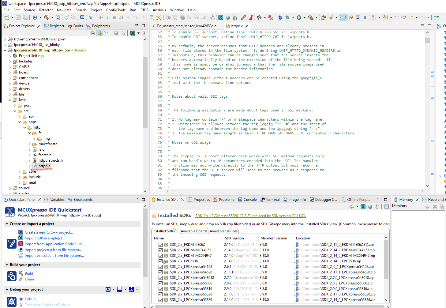The image size is (446, 308).
Task: Toggle the SDK_2.x_LPCXpresso54S018 checkbox
Action: pyautogui.click(x=160, y=278)
